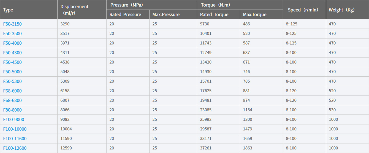Click the F50-5000 model link
The width and height of the screenshot is (369, 153).
point(12,72)
